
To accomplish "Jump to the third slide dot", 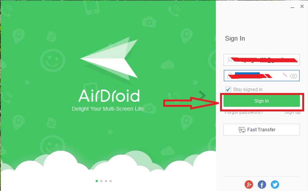I will (106, 181).
